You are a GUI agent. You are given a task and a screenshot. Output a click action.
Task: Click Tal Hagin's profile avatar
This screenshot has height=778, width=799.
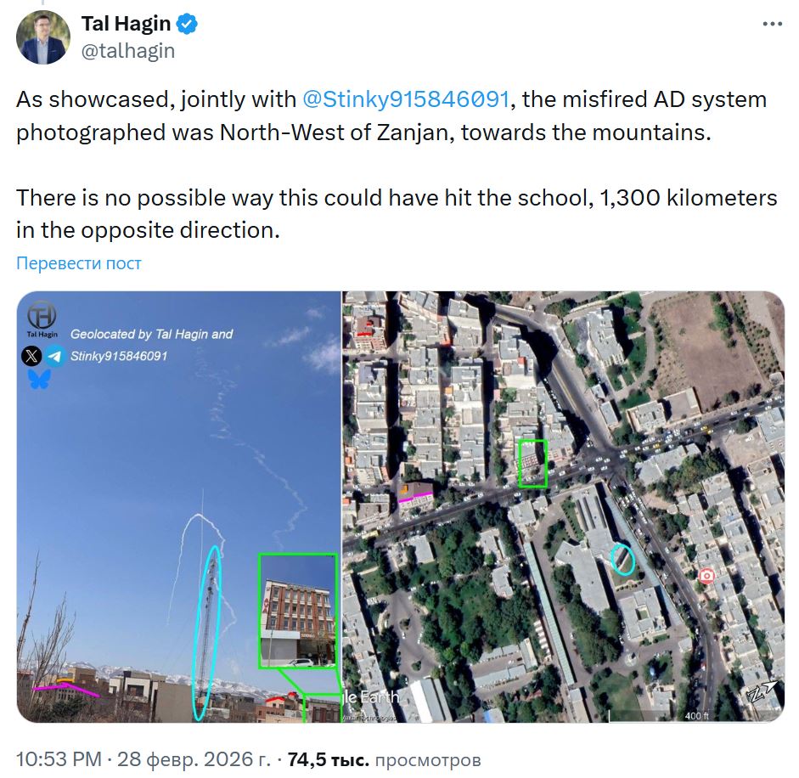[42, 37]
